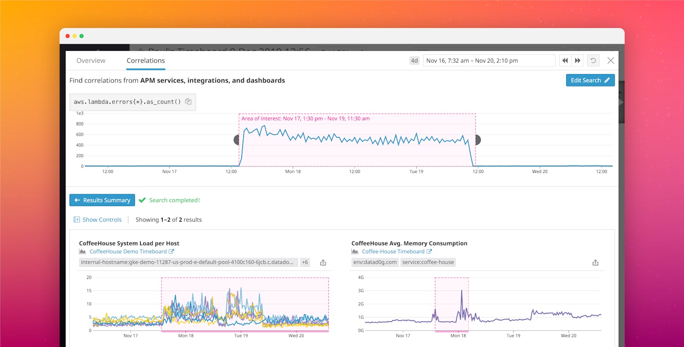Click the pencil icon in Edit Search button
This screenshot has height=347, width=684.
point(607,80)
